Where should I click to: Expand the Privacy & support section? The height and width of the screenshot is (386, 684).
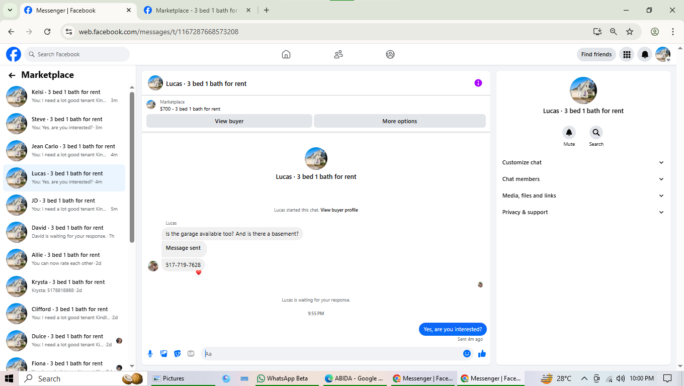(x=583, y=212)
